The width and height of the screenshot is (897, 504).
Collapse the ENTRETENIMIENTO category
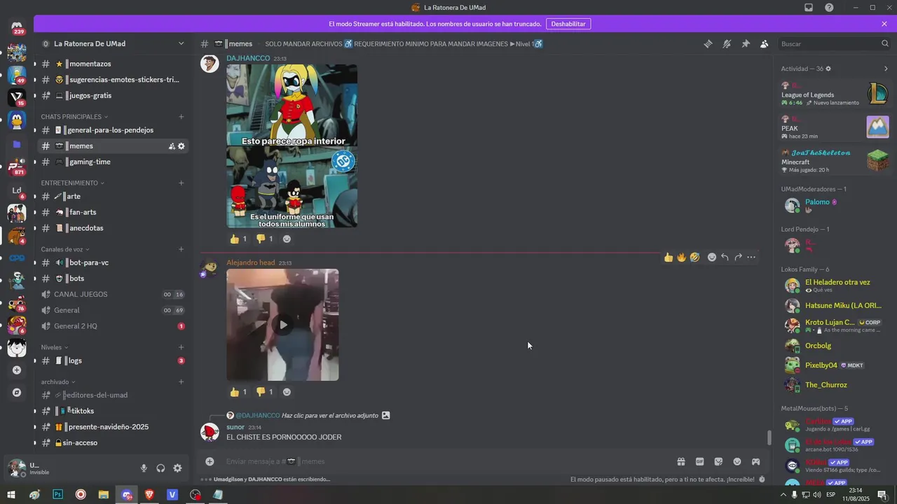[x=73, y=183]
